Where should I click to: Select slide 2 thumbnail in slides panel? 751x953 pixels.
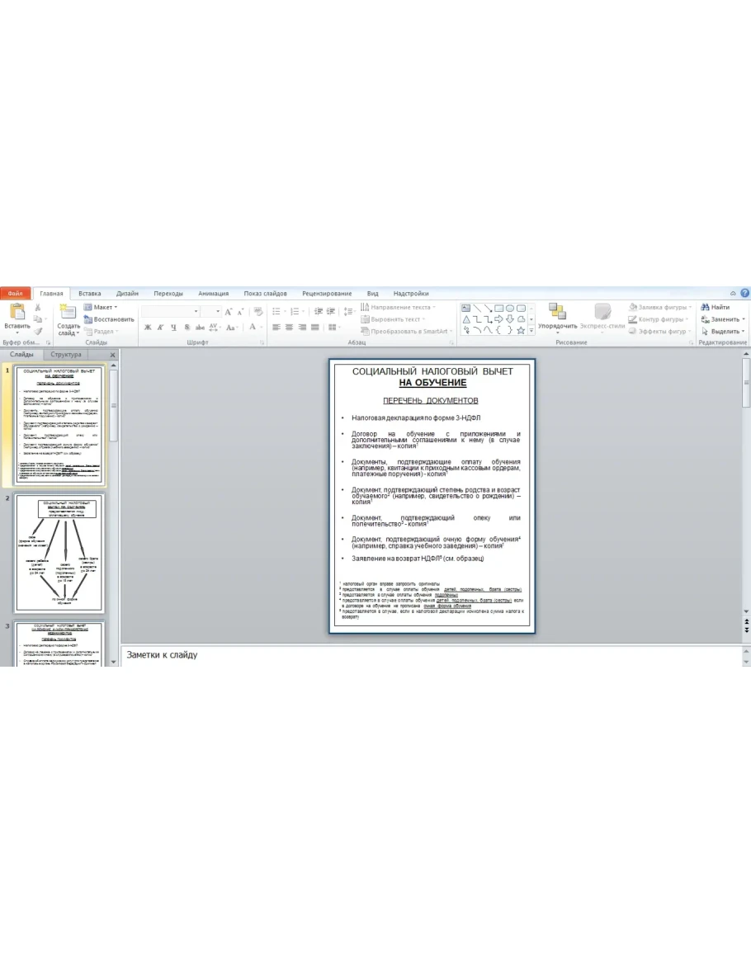(x=59, y=554)
